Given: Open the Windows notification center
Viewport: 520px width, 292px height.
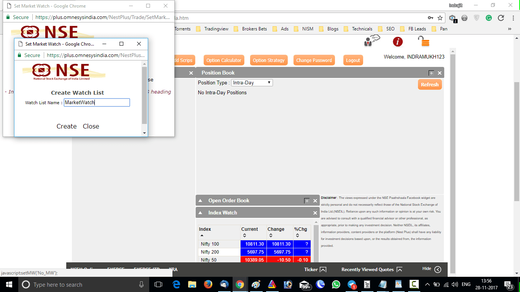Looking at the screenshot, I should pos(509,285).
